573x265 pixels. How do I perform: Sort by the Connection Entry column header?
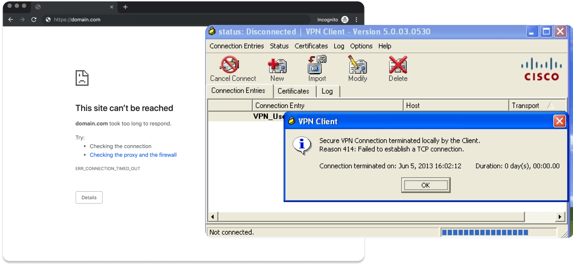tap(328, 106)
